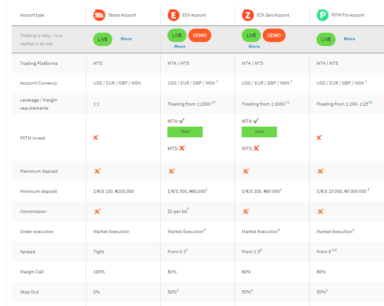Open a DEMO ECN Zero Account
Viewport: 384px width, 306px height.
pyautogui.click(x=274, y=35)
